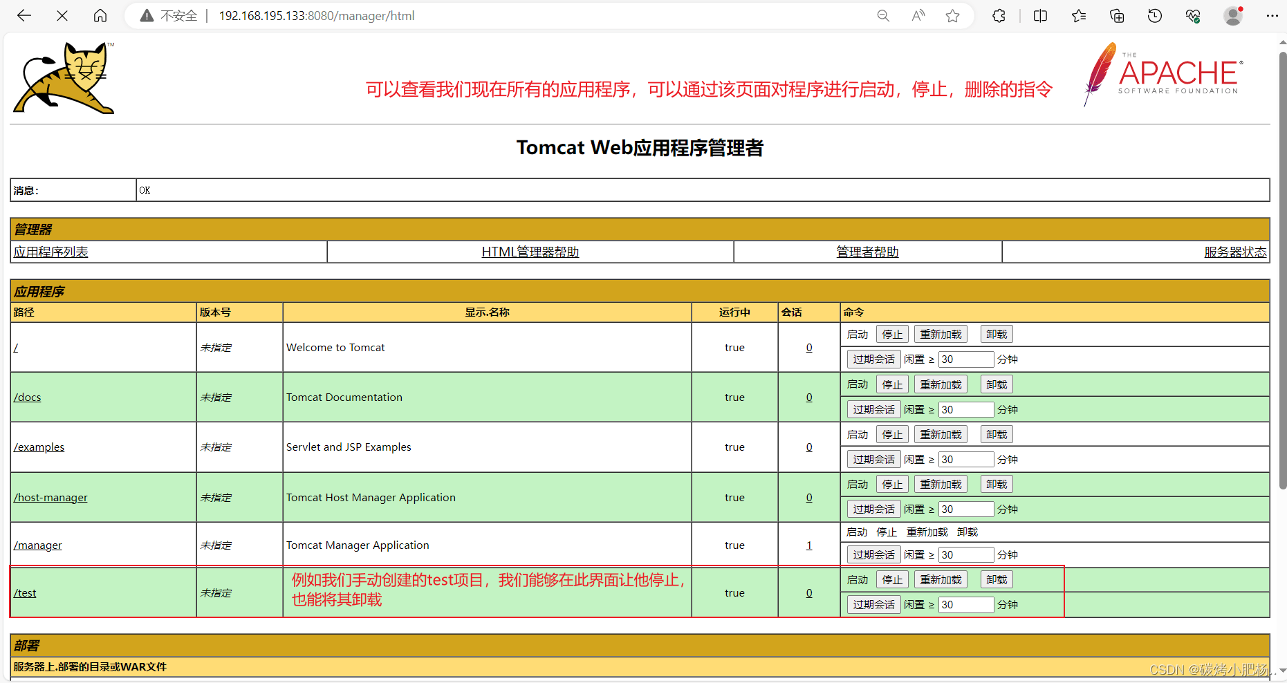Expire sessions for /test
This screenshot has width=1287, height=683.
click(874, 605)
